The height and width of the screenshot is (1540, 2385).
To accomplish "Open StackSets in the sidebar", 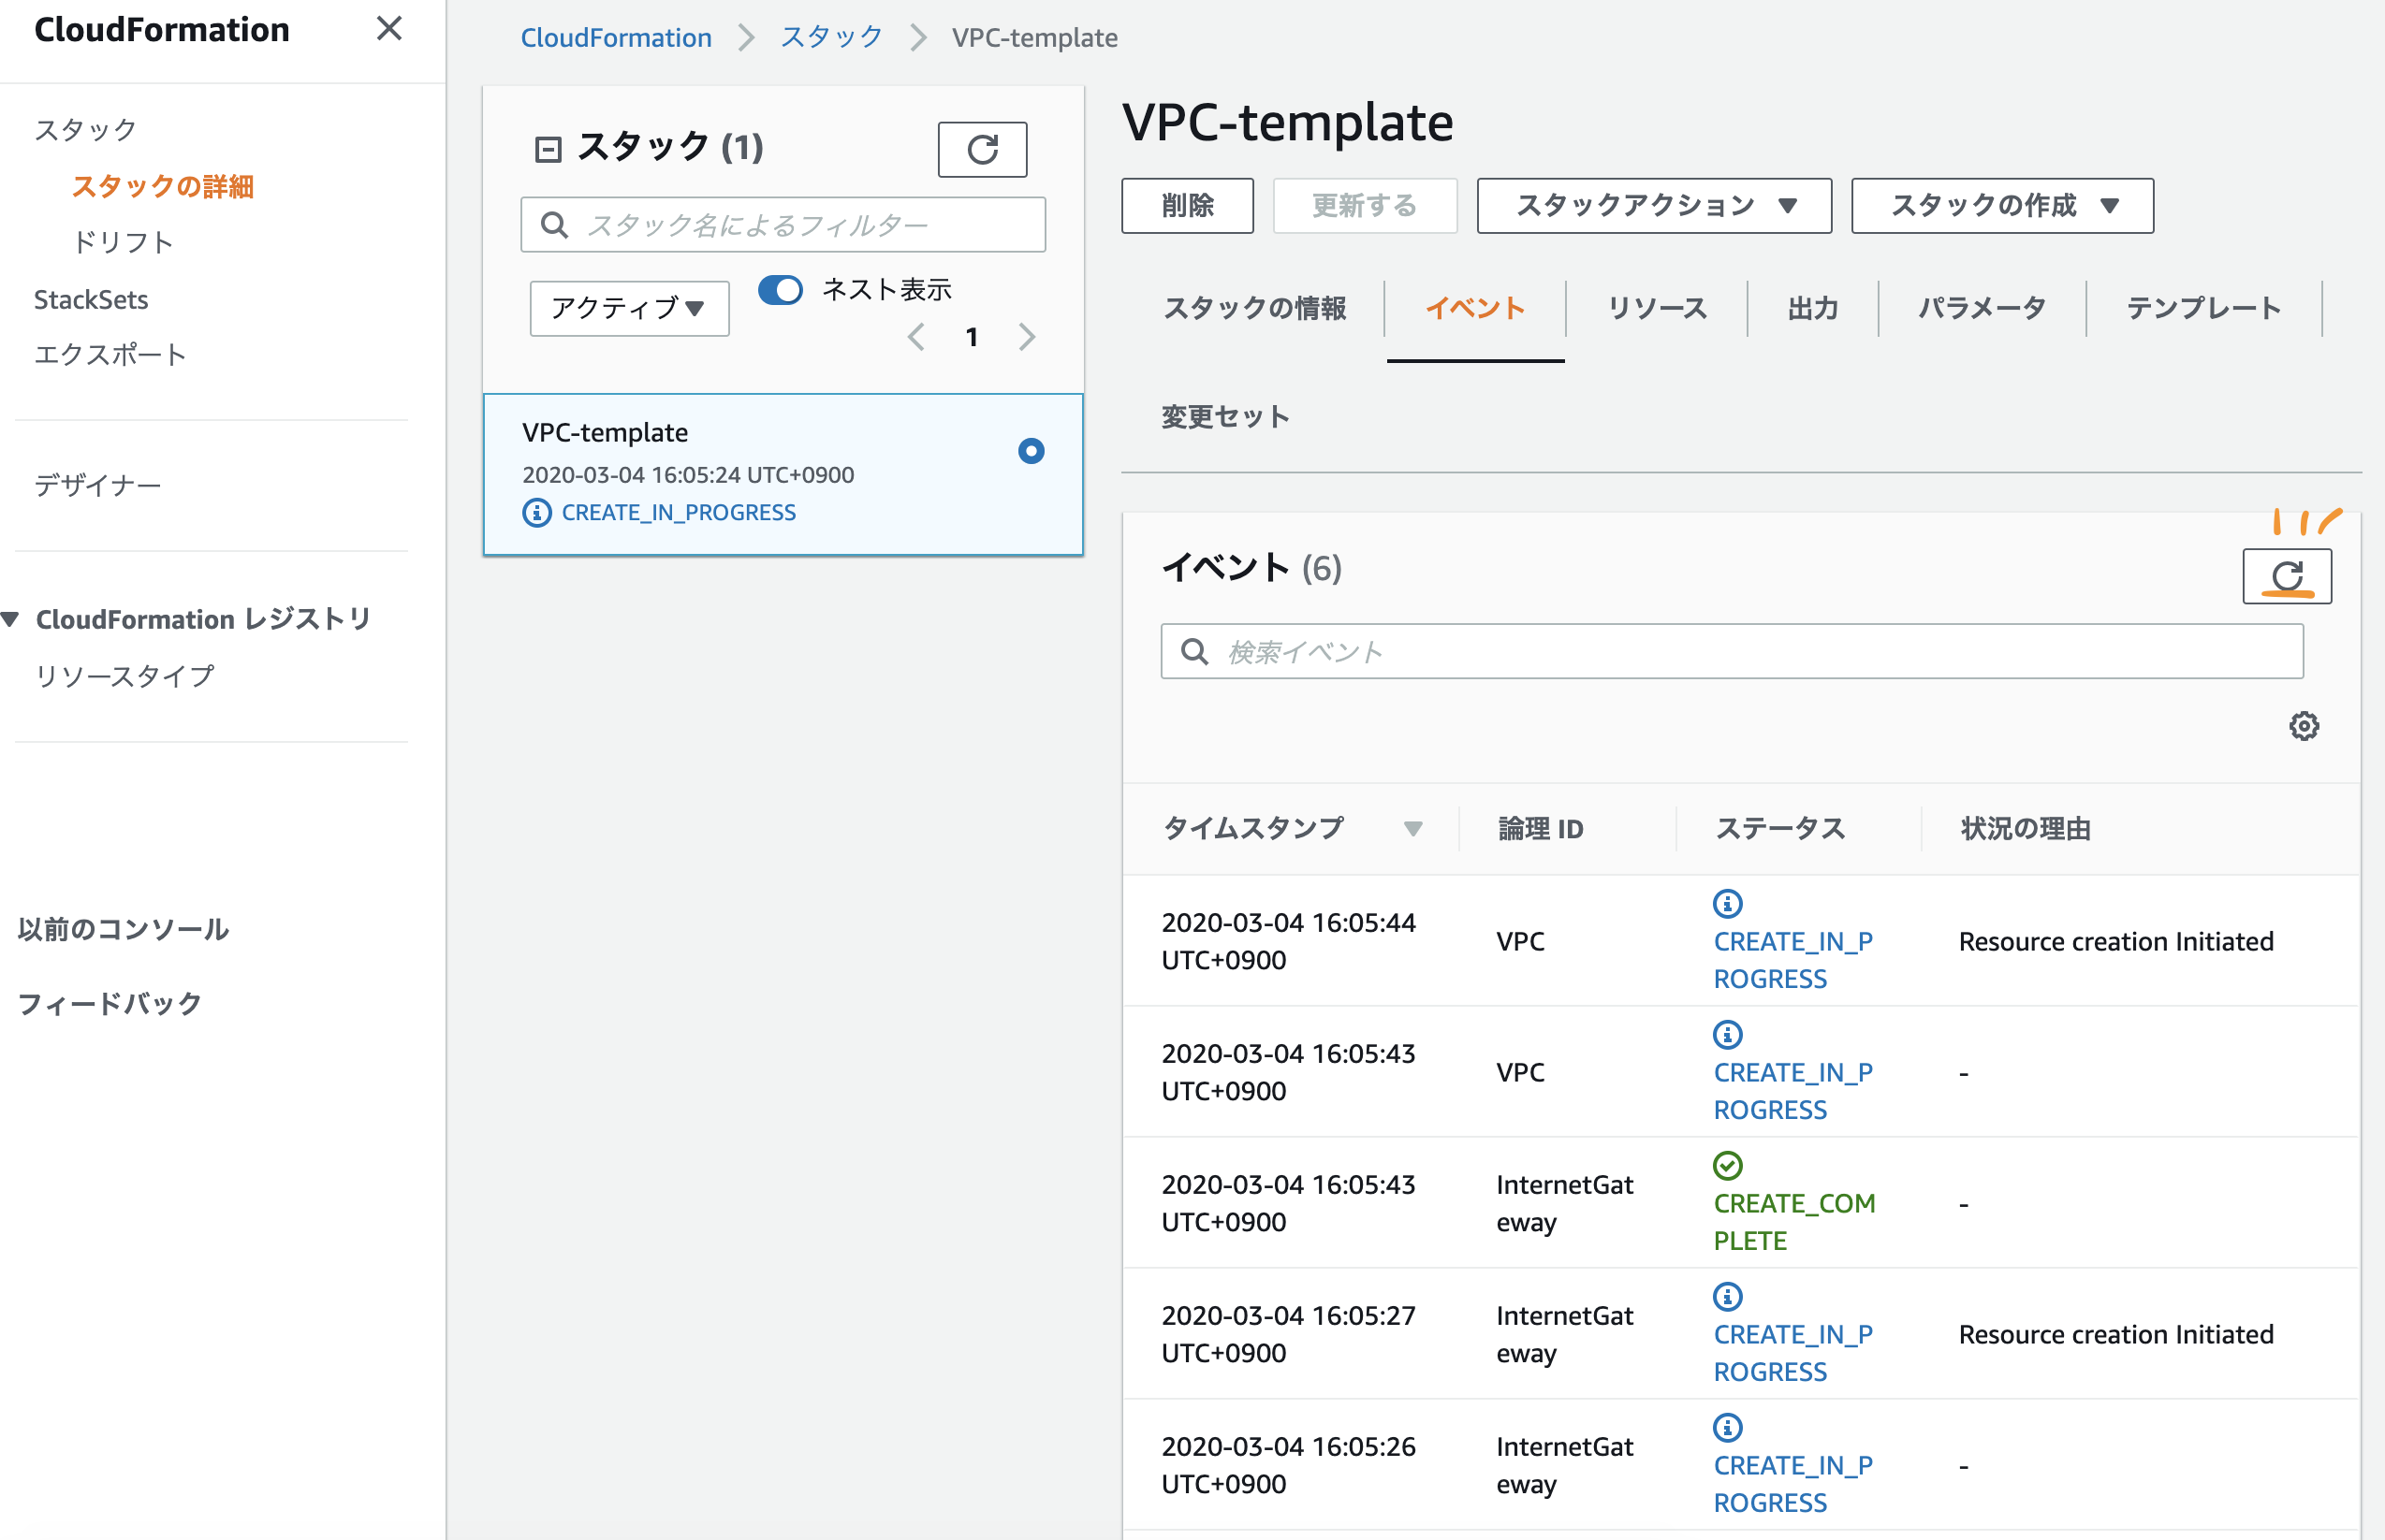I will (x=91, y=300).
